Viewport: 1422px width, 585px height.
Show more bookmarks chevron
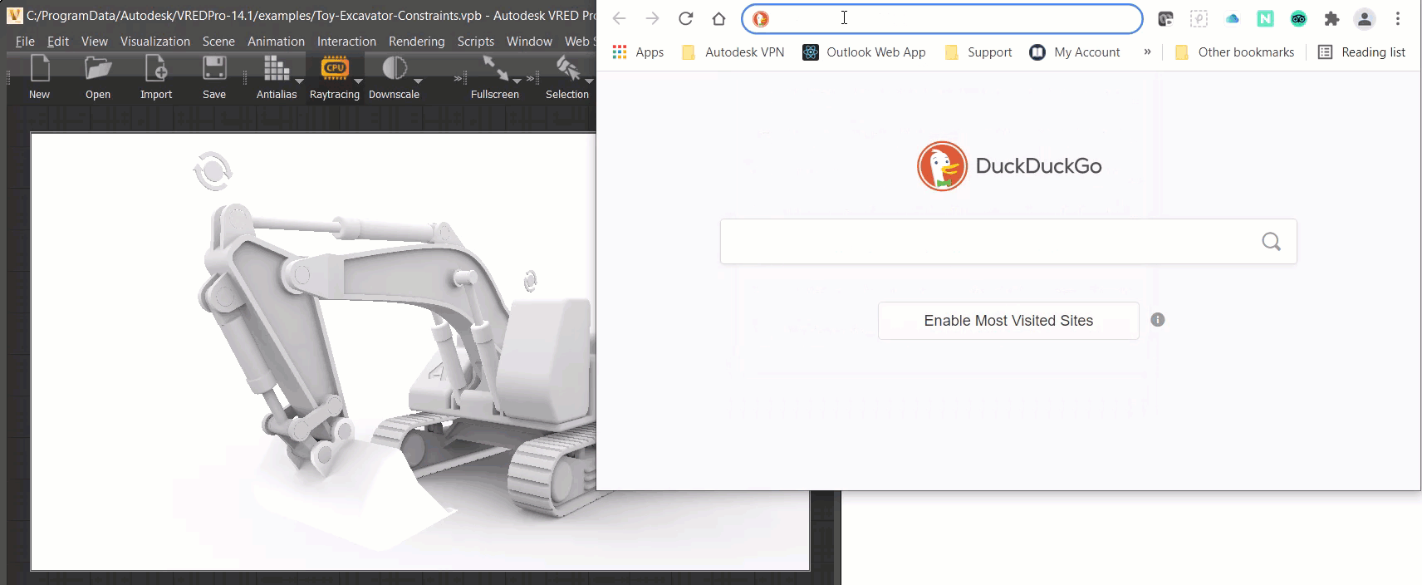point(1147,52)
